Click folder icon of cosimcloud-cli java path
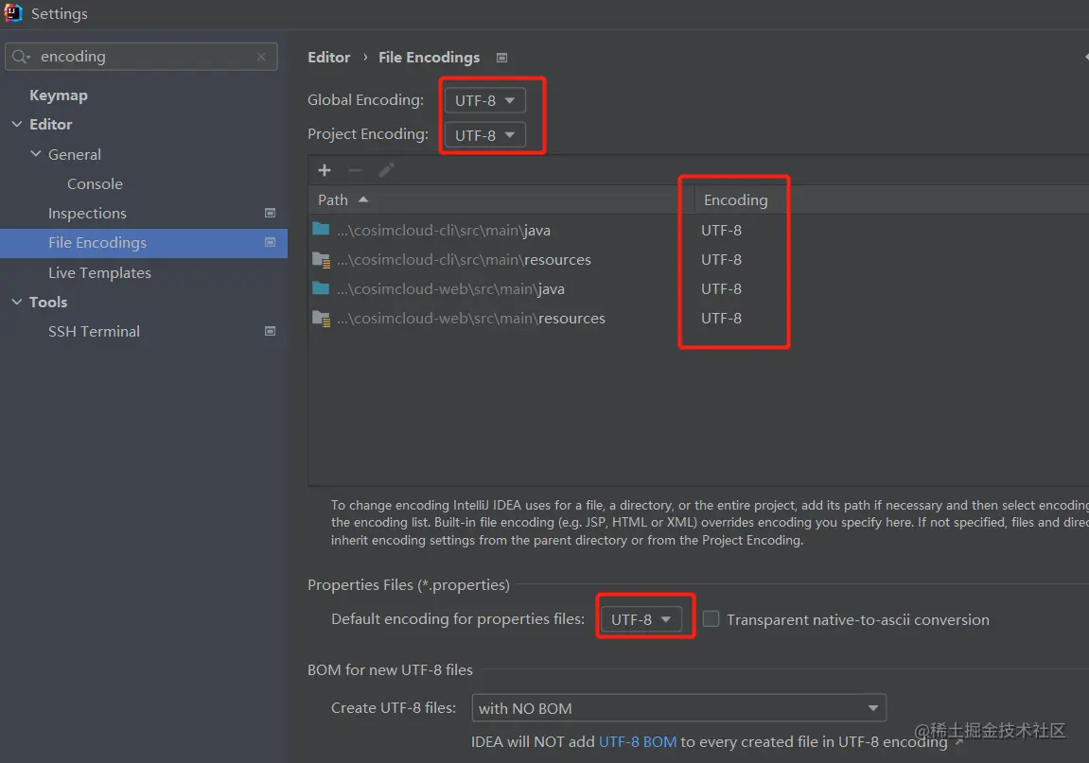Image resolution: width=1089 pixels, height=763 pixels. click(x=321, y=229)
